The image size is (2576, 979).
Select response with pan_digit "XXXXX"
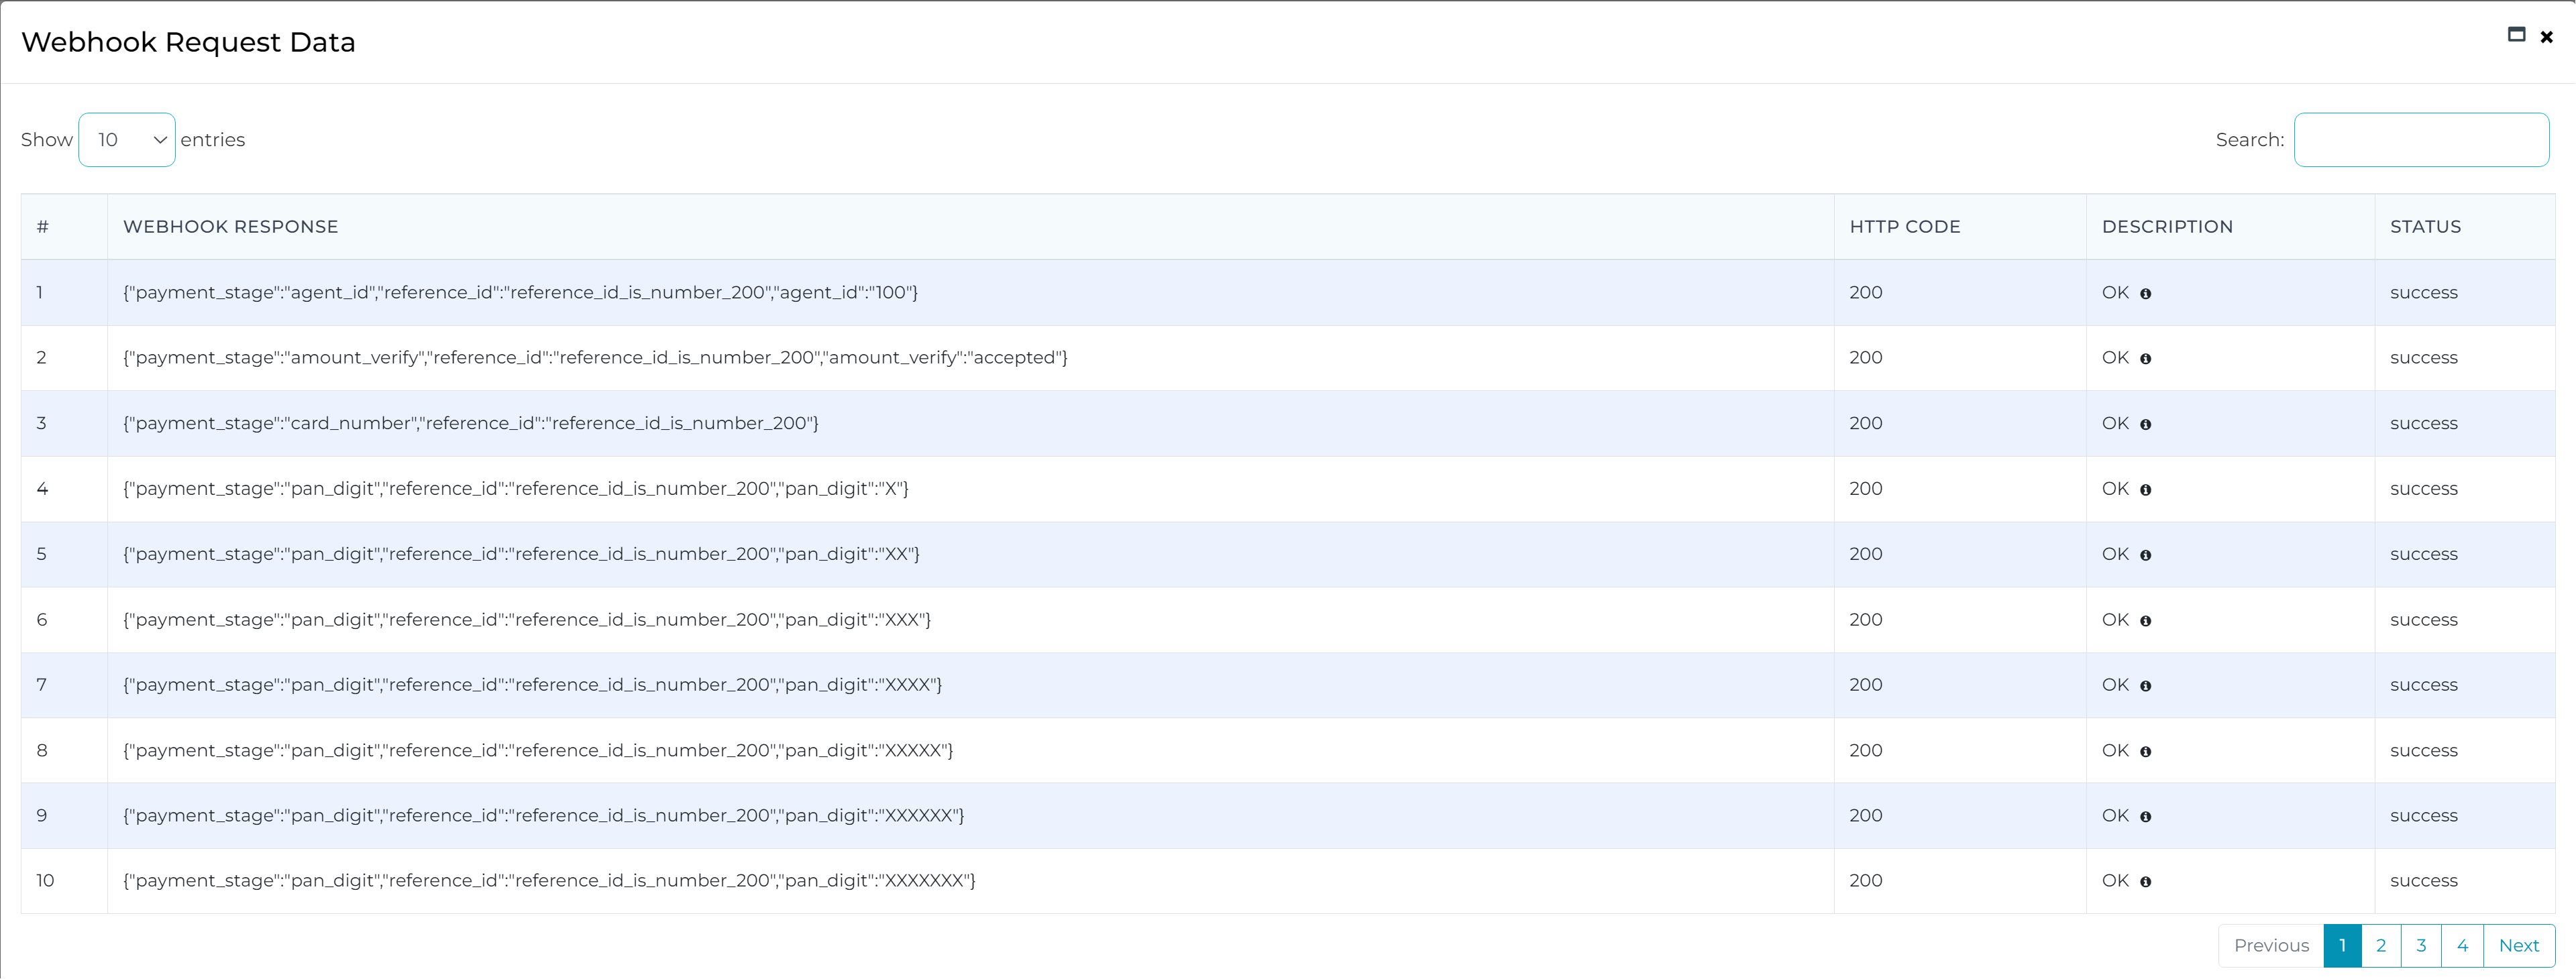coord(538,751)
